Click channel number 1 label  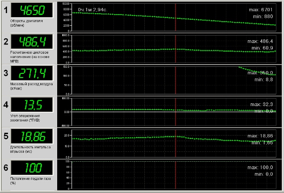[x=6, y=10]
